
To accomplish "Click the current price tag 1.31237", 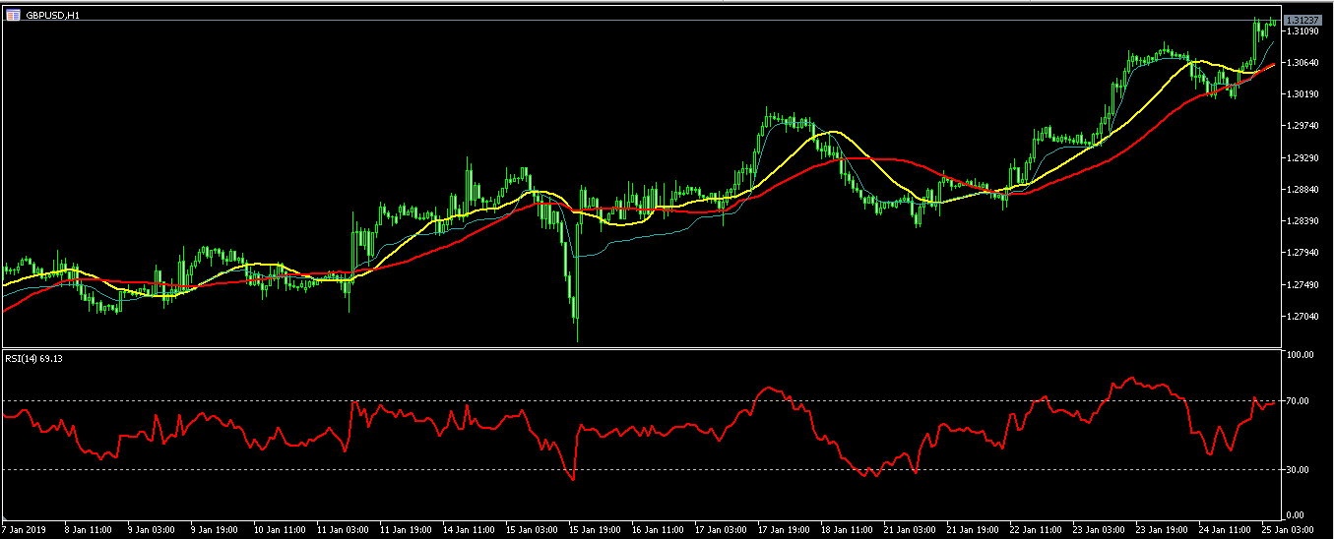I will pos(1301,21).
